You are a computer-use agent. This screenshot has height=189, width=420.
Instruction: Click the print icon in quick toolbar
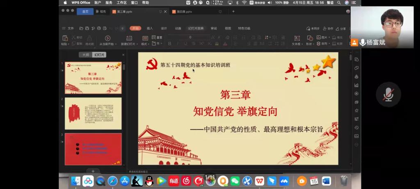point(99,28)
